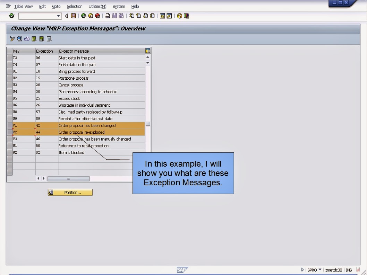Click the INS indicator in status bar
The width and height of the screenshot is (367, 275).
pyautogui.click(x=349, y=270)
